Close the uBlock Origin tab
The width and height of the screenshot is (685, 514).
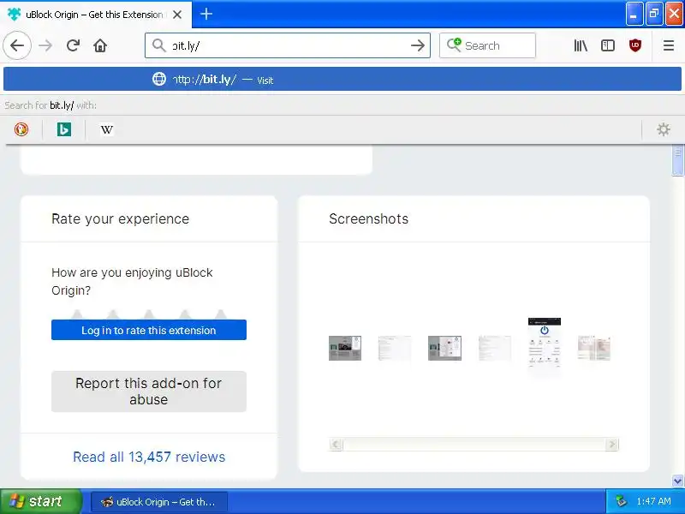pos(177,15)
